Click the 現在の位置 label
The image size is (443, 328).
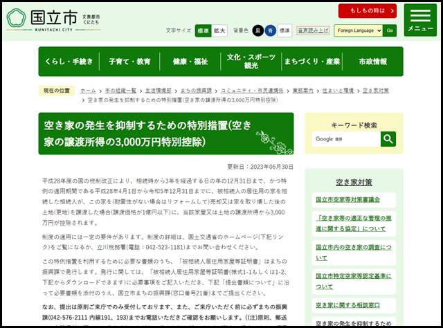pyautogui.click(x=57, y=91)
